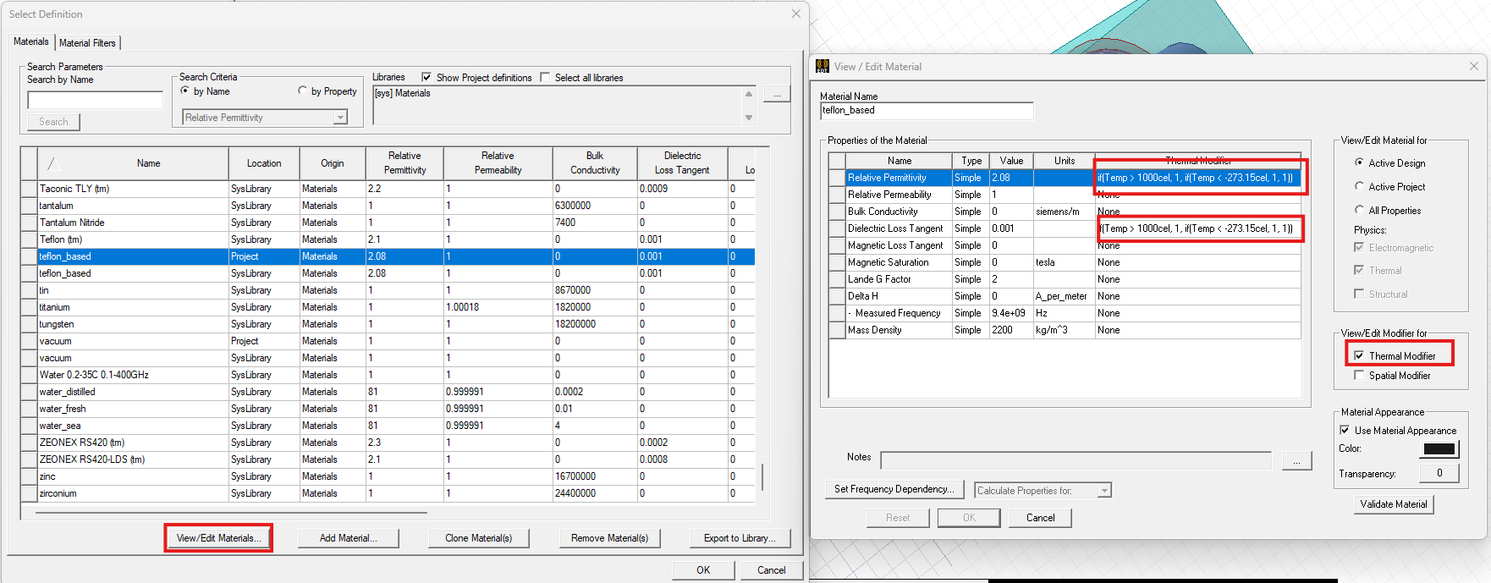
Task: Click the browse button beside the Libraries list
Action: click(777, 94)
